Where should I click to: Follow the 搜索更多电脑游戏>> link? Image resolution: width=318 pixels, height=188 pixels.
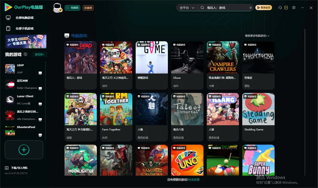257,36
